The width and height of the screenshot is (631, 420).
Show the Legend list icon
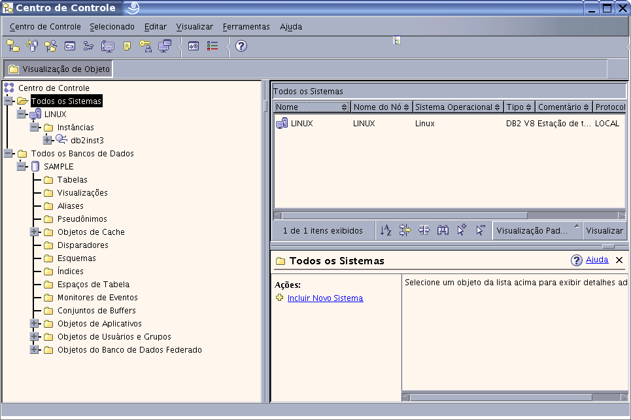tap(213, 46)
